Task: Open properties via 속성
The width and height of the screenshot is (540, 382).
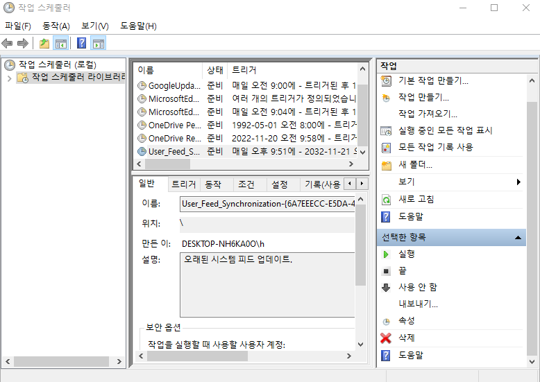Action: pyautogui.click(x=407, y=321)
